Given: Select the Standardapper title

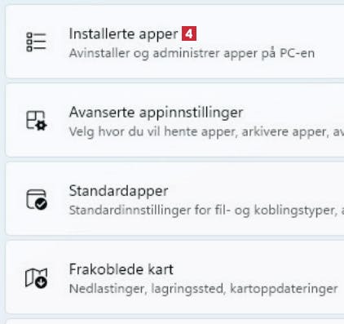Looking at the screenshot, I should [118, 191].
